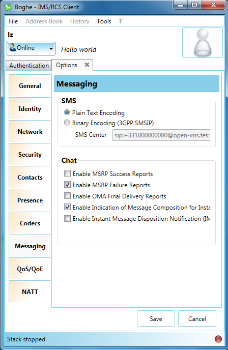Click the Hello world status message
The height and width of the screenshot is (350, 228).
pos(78,49)
